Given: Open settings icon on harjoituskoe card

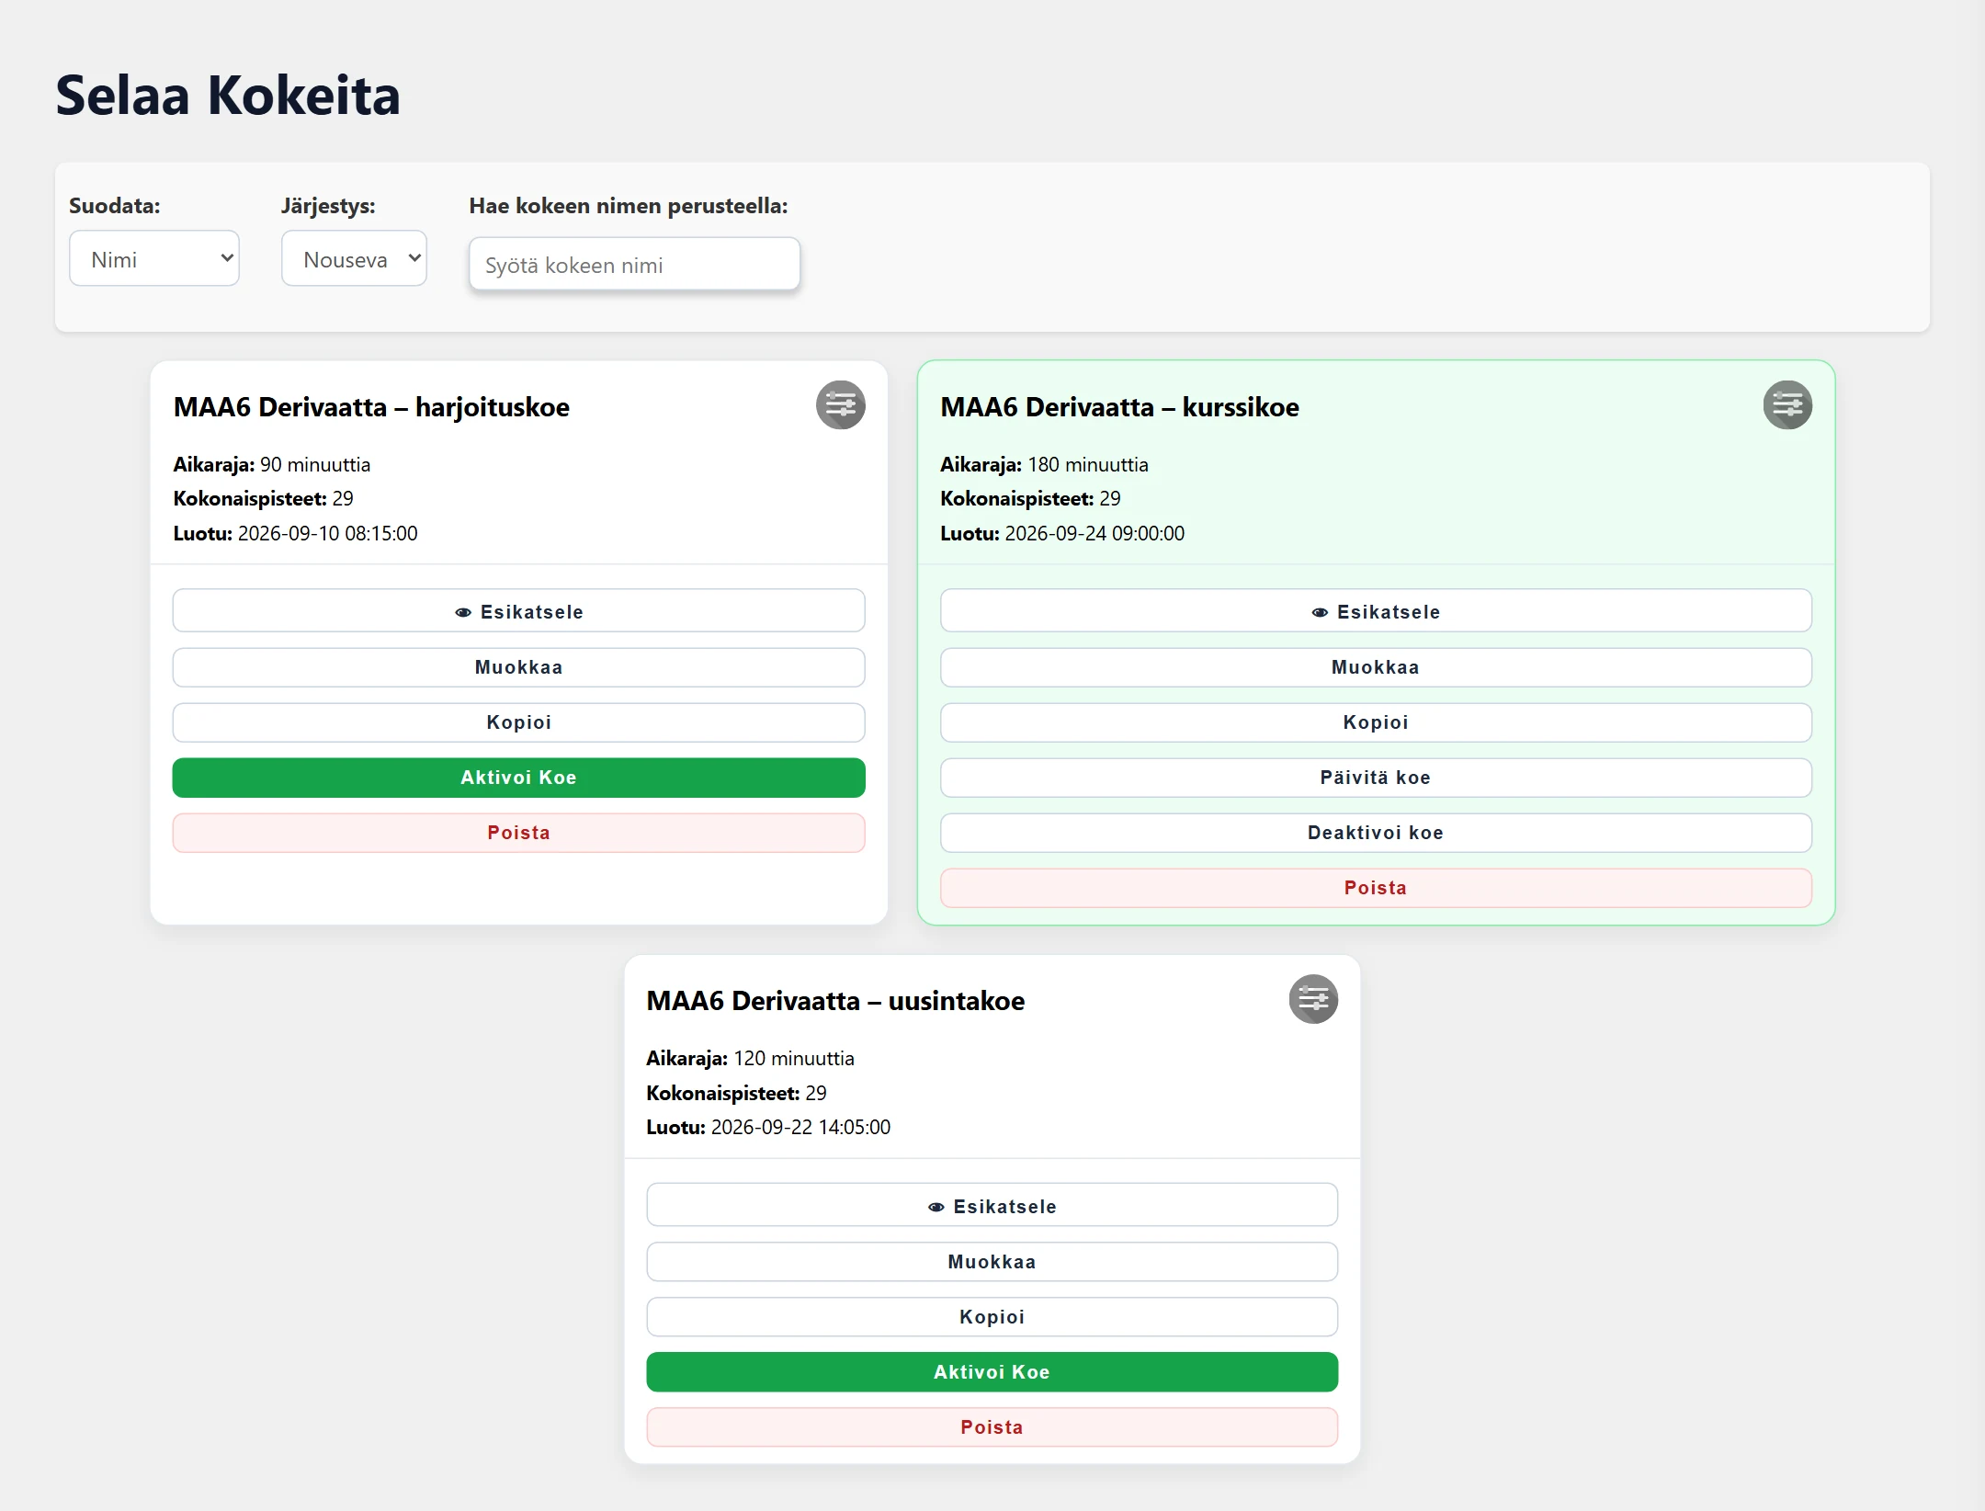Looking at the screenshot, I should pos(840,405).
